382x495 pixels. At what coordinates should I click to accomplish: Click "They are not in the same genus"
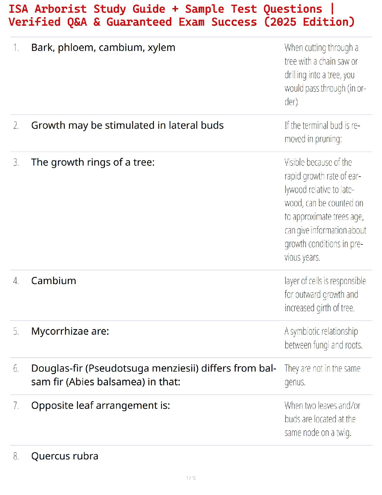pyautogui.click(x=322, y=375)
